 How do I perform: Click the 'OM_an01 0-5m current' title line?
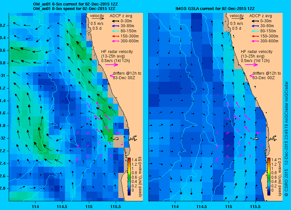tap(76, 4)
